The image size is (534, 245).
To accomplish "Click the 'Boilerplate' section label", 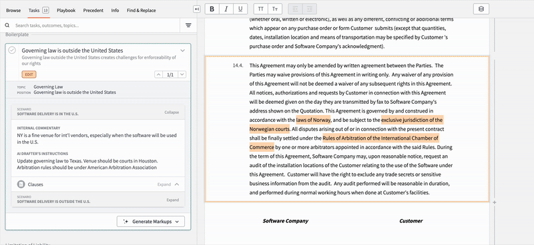I will click(x=17, y=35).
